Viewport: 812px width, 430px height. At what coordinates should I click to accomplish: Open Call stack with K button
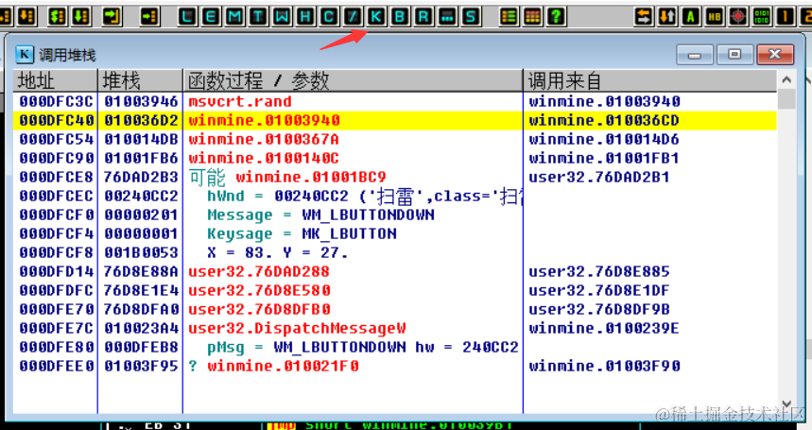(376, 17)
